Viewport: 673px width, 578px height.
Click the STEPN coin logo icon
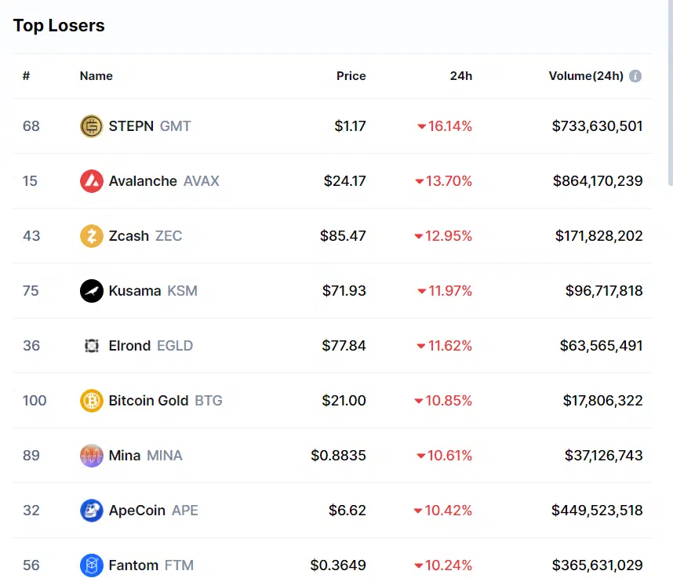[x=92, y=126]
